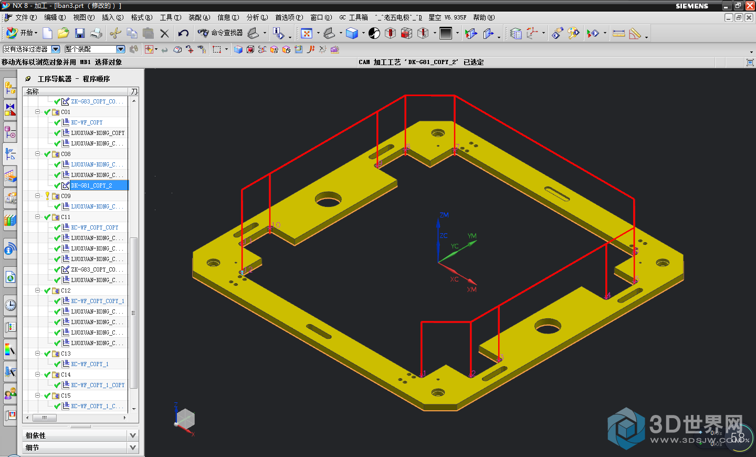This screenshot has width=756, height=457.
Task: Collapse the C12 program group
Action: (37, 290)
